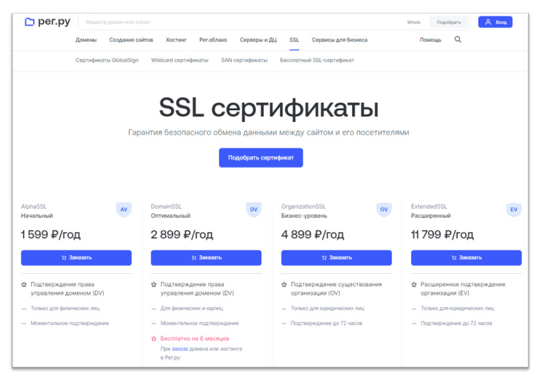The height and width of the screenshot is (382, 542).
Task: Open the Домены menu
Action: 86,40
